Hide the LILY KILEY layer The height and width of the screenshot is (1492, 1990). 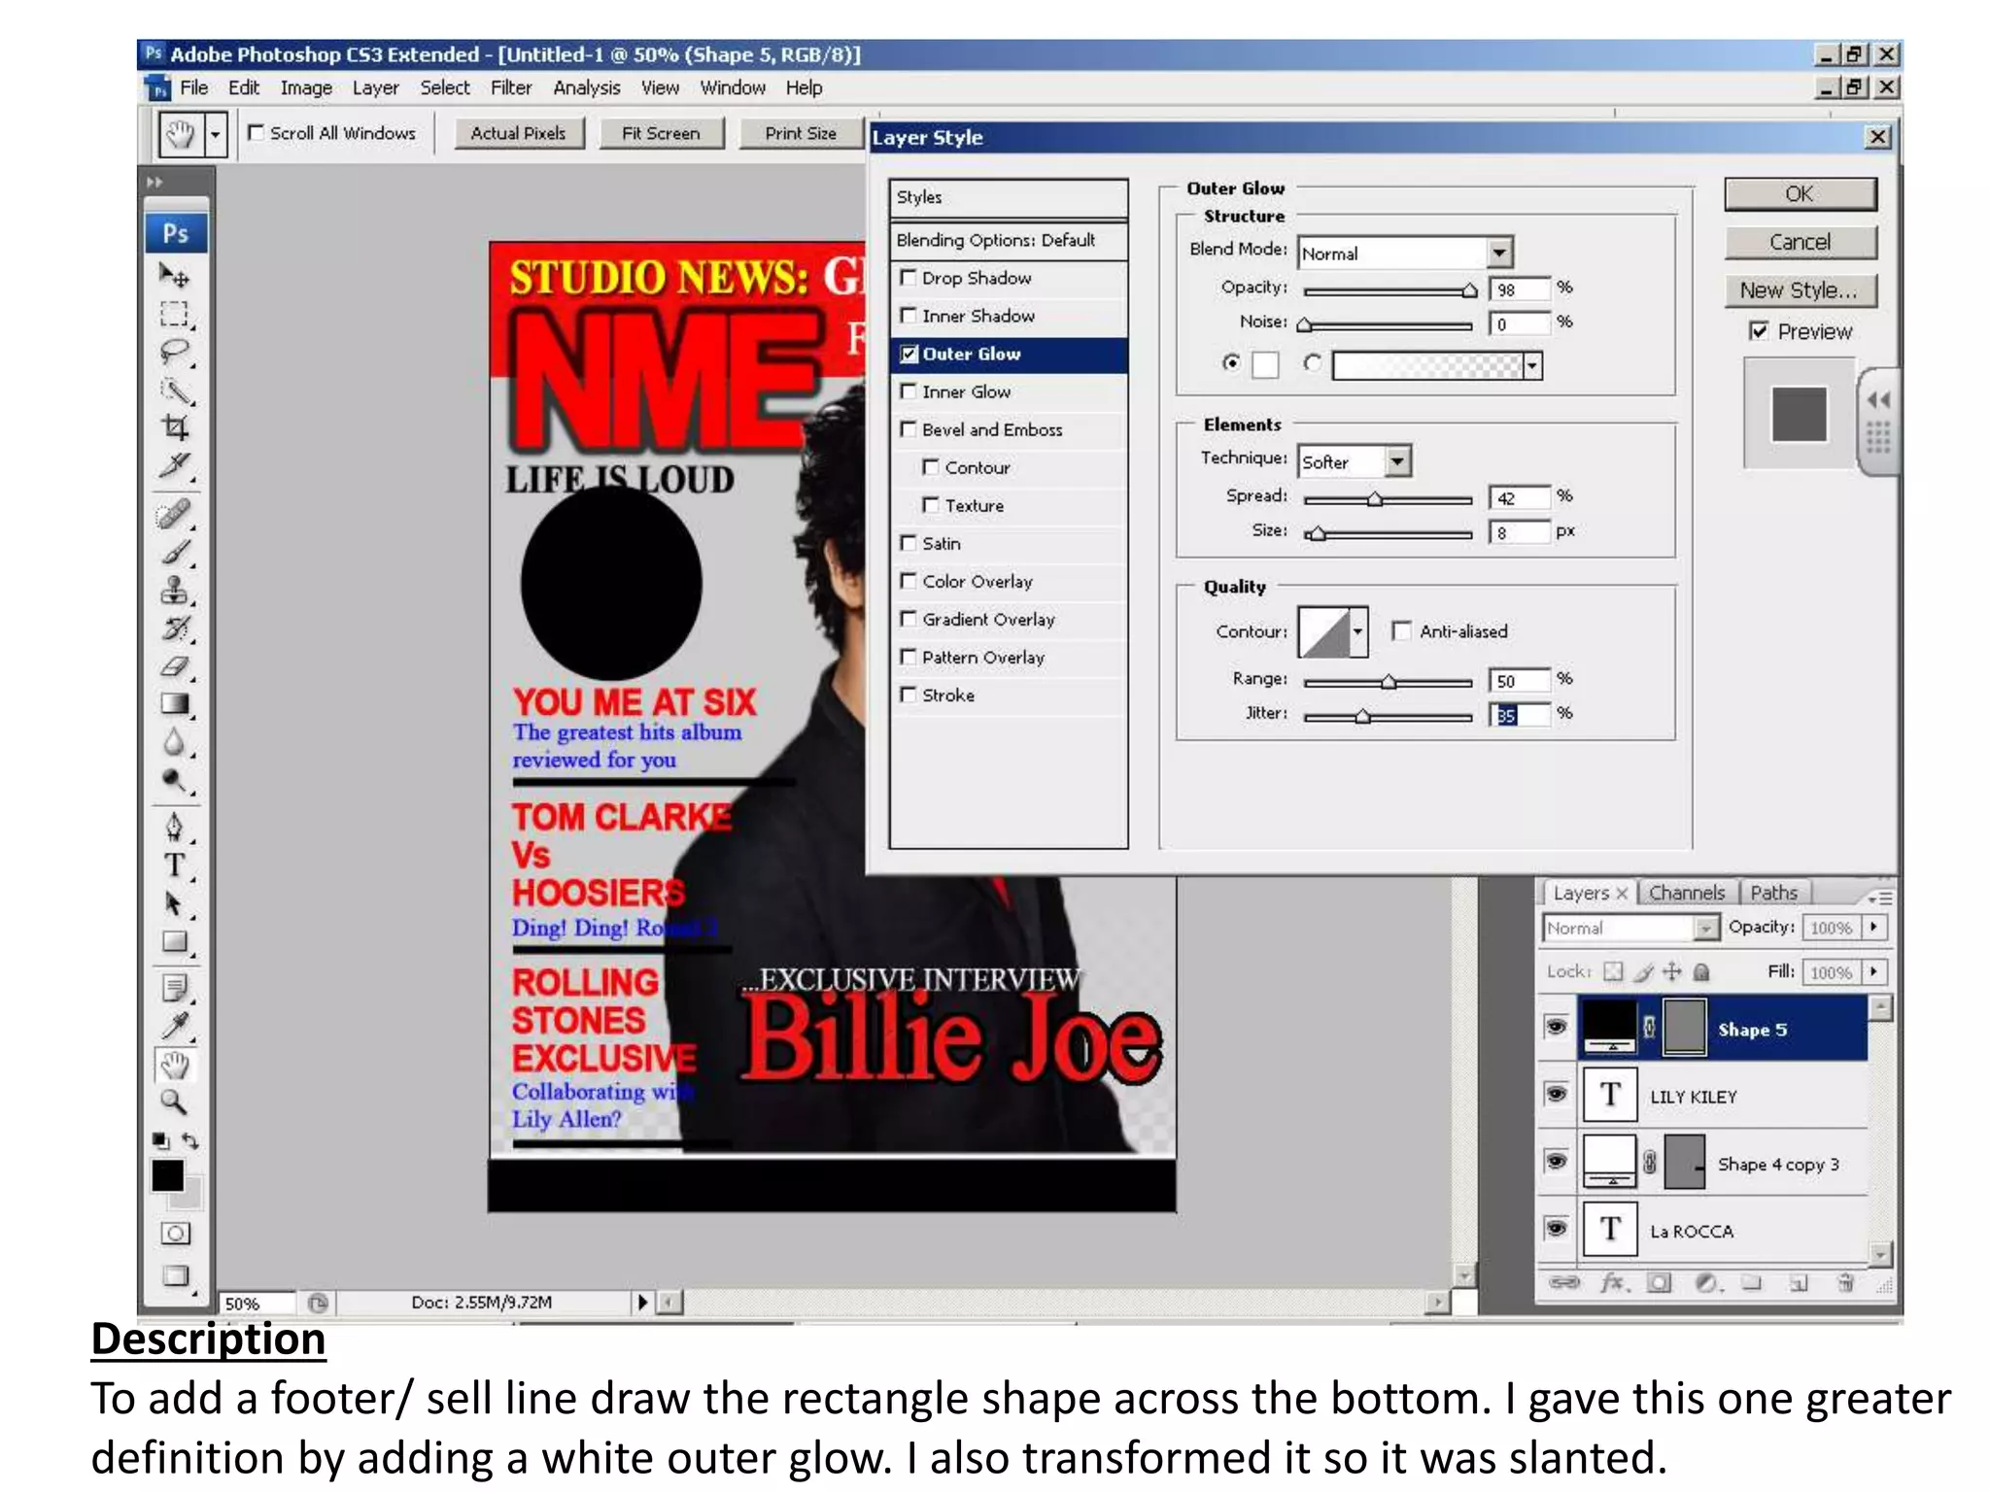click(x=1556, y=1095)
